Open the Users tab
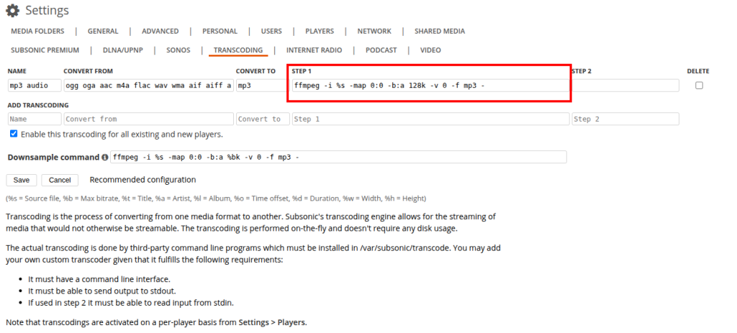This screenshot has width=737, height=333. click(x=271, y=31)
